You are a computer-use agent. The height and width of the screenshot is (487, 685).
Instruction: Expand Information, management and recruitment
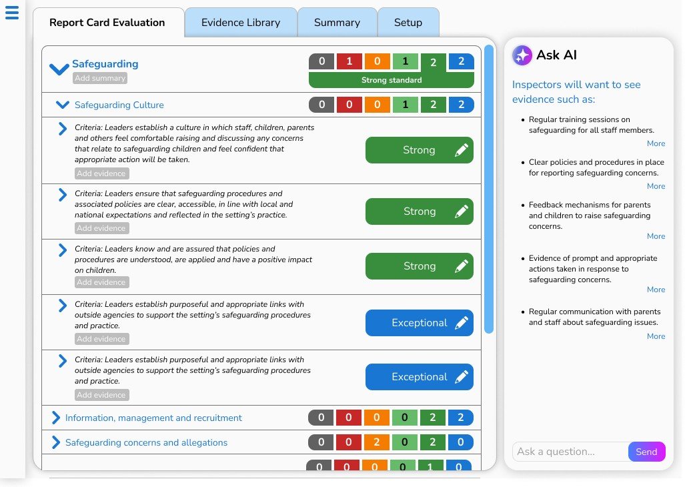(56, 418)
